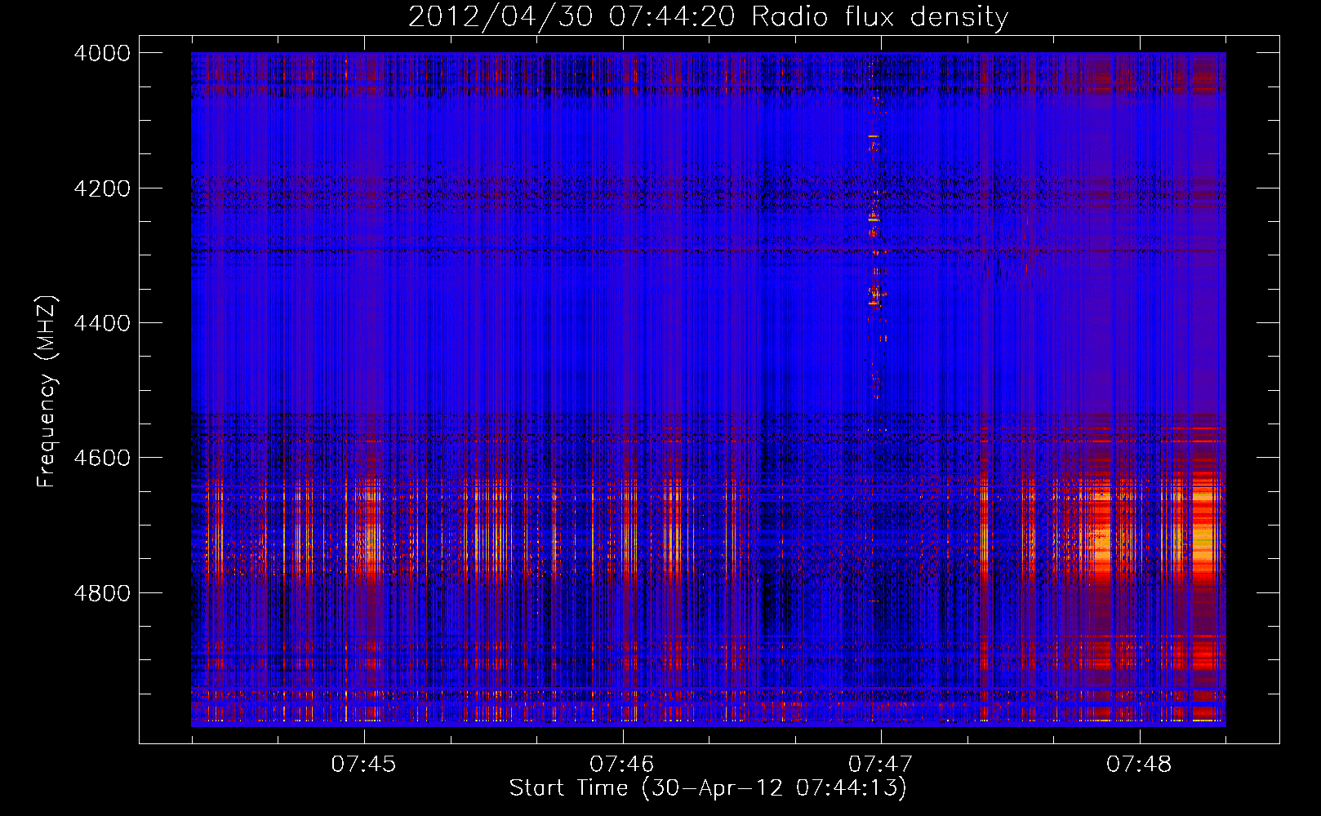
Task: Click the 'Start Time (30-Apr-12 07:44:13)' x-axis label
Action: 708,788
